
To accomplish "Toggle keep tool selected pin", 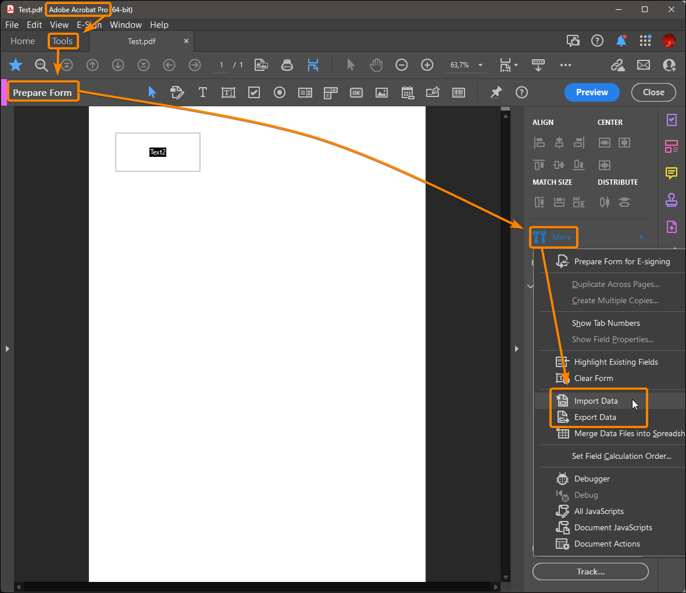I will click(496, 92).
